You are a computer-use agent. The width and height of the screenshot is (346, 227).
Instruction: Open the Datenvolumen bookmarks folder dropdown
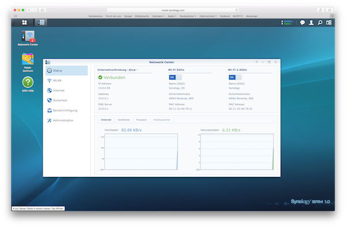(x=208, y=16)
